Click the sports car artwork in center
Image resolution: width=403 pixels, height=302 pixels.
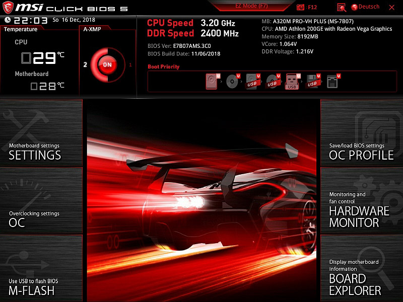click(201, 200)
